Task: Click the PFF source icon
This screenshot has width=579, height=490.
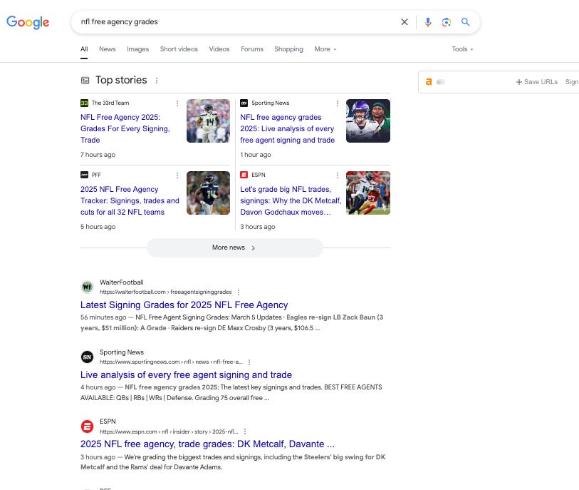Action: (84, 175)
